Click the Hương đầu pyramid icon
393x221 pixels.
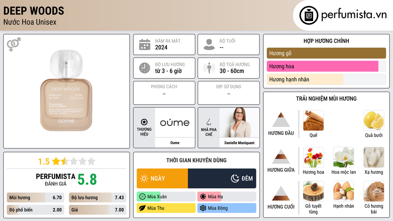281,120
